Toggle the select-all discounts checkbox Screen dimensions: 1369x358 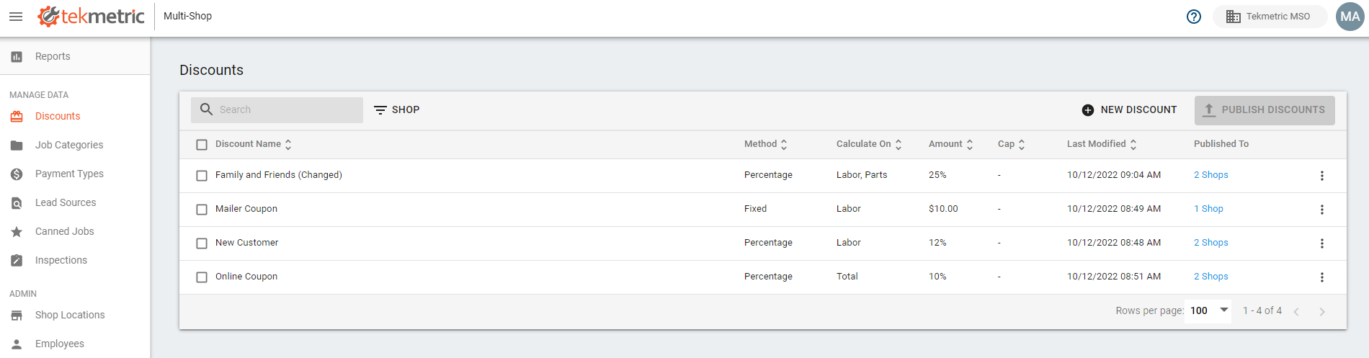[x=202, y=145]
